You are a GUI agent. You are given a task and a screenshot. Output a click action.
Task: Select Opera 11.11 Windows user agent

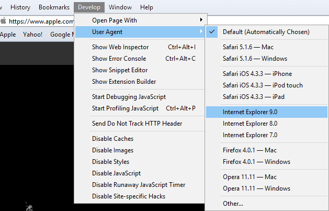(x=256, y=188)
